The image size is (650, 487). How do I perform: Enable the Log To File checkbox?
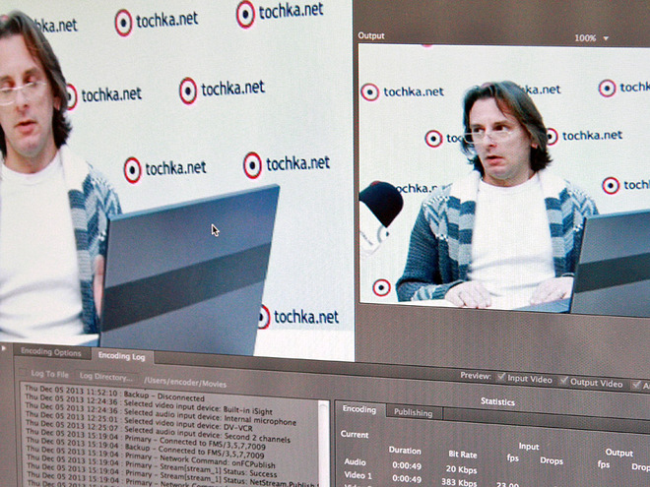coord(25,374)
